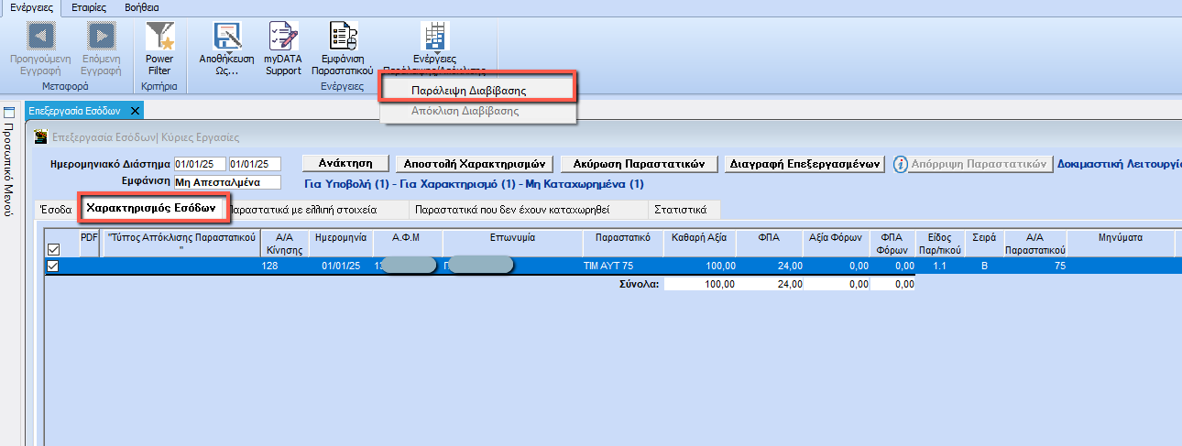Viewport: 1182px width, 446px height.
Task: Open the Στατιστικά tab
Action: 679,209
